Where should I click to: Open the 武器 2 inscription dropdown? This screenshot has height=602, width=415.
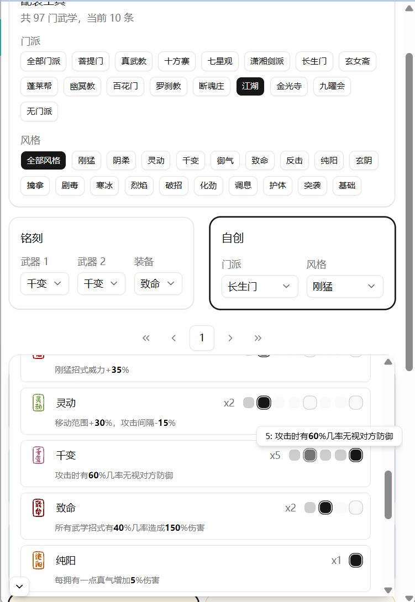point(101,284)
